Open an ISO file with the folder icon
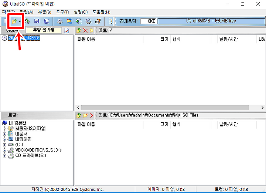 [14, 21]
